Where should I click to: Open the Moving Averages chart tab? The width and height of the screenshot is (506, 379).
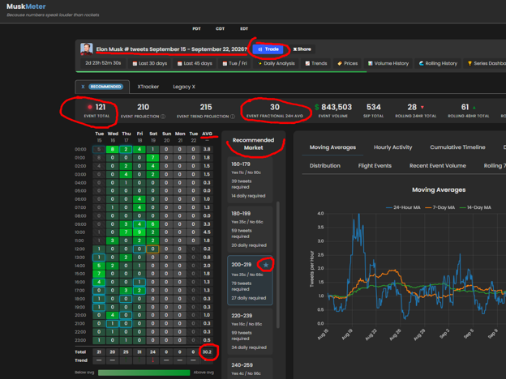click(332, 147)
